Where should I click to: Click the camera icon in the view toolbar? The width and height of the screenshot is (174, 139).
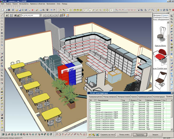click(15, 15)
